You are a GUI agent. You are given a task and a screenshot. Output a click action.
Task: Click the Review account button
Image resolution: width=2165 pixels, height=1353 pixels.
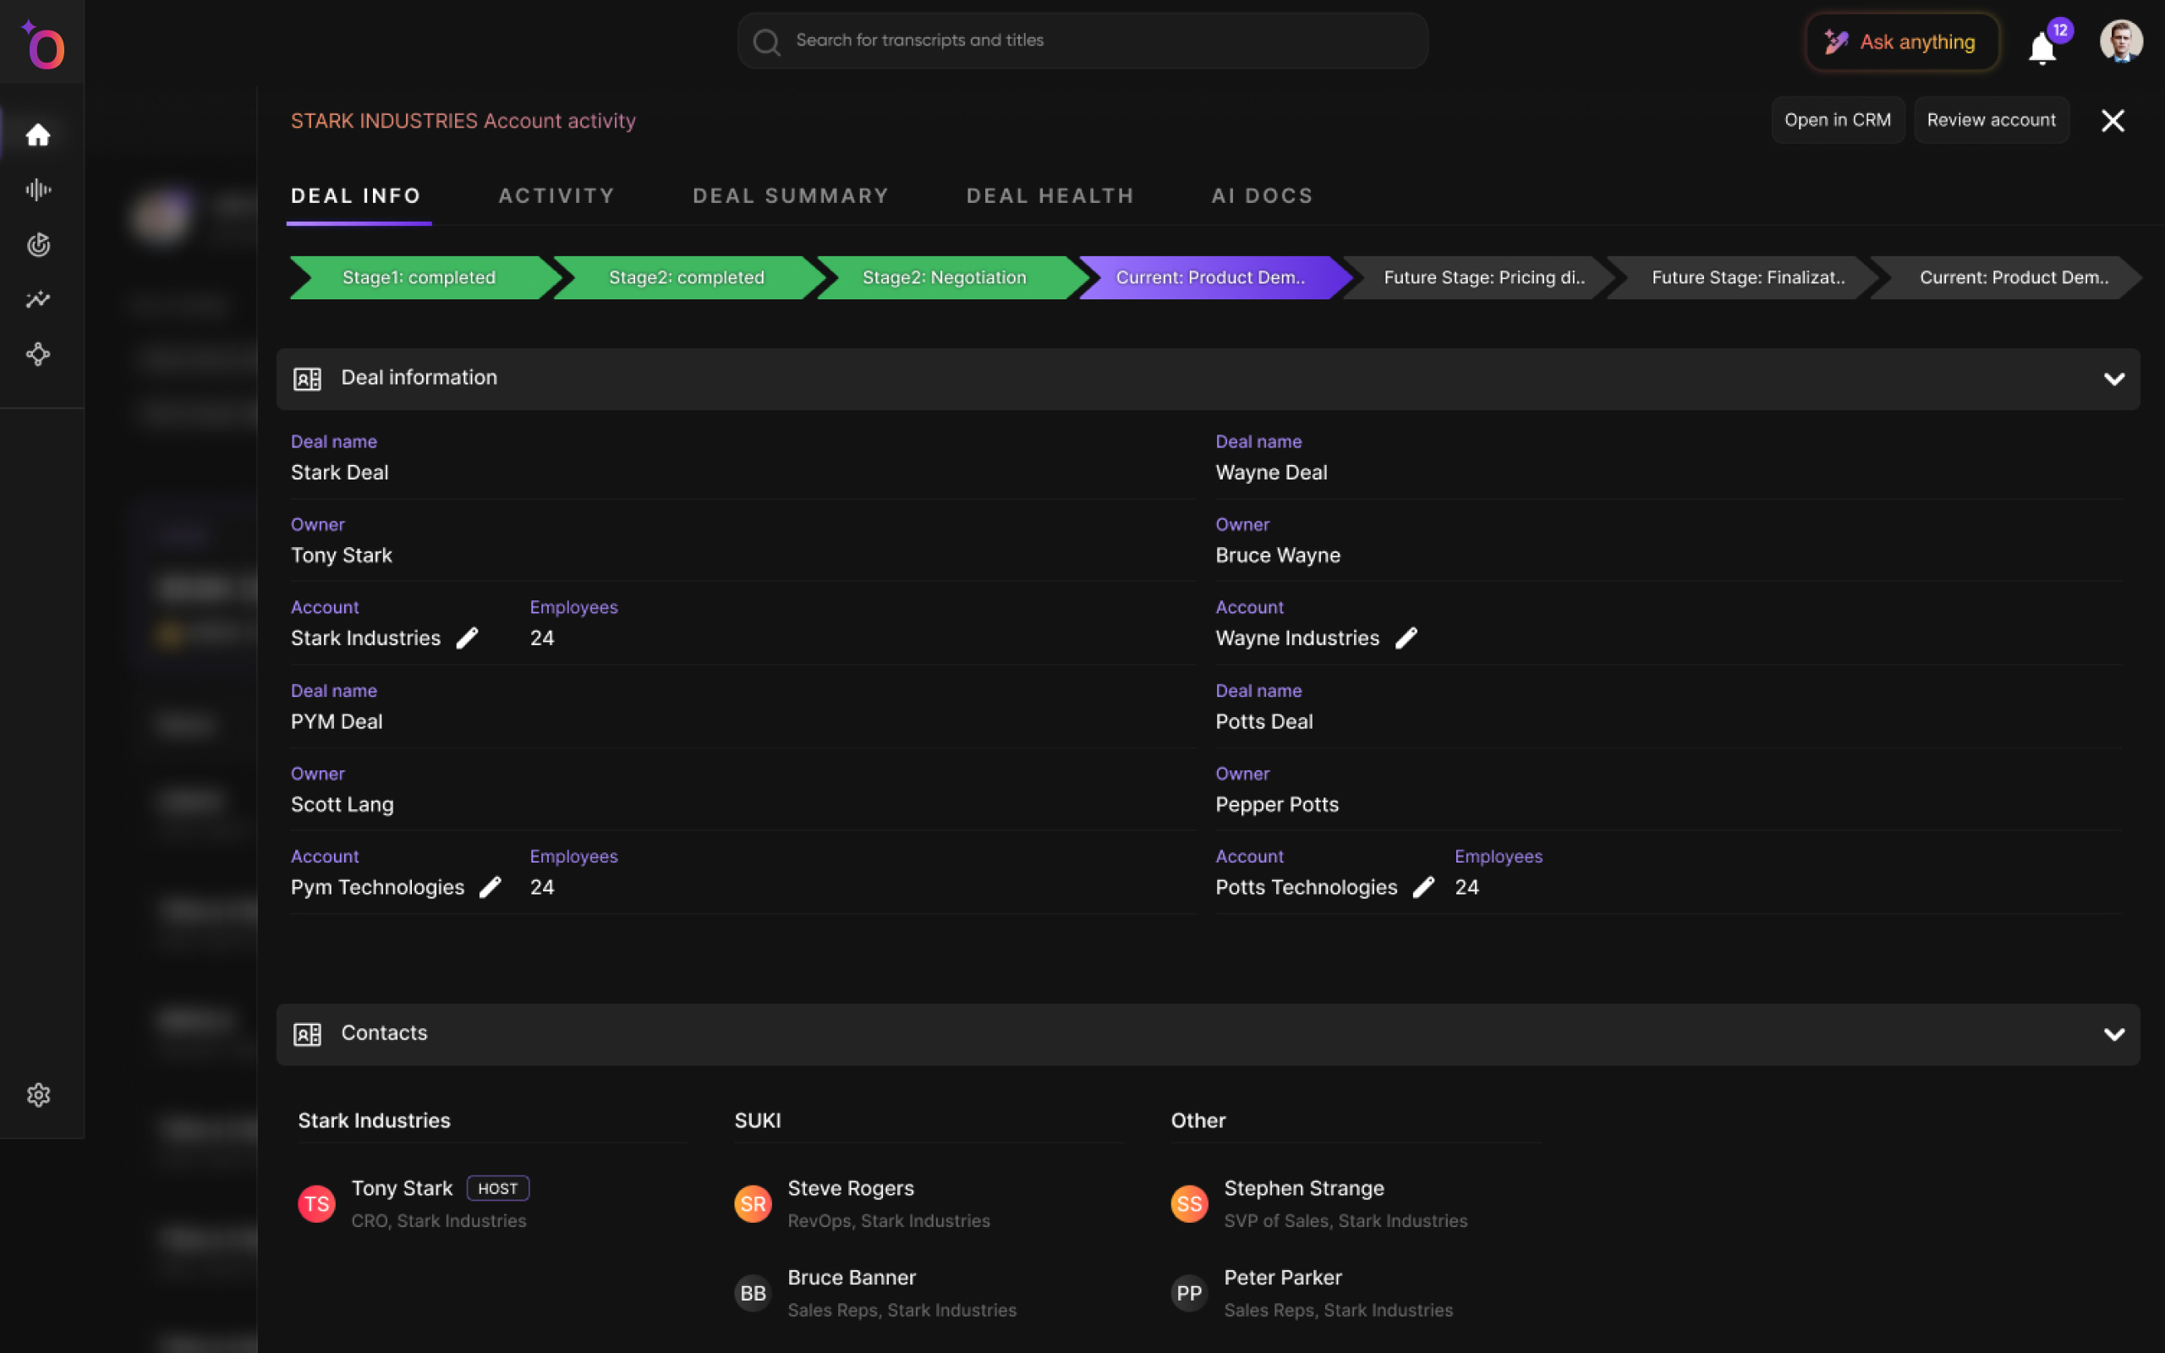pos(1992,119)
